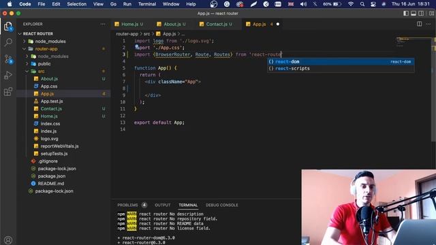Viewport: 436px width, 245px height.
Task: Open the volume status menu
Action: (x=303, y=4)
